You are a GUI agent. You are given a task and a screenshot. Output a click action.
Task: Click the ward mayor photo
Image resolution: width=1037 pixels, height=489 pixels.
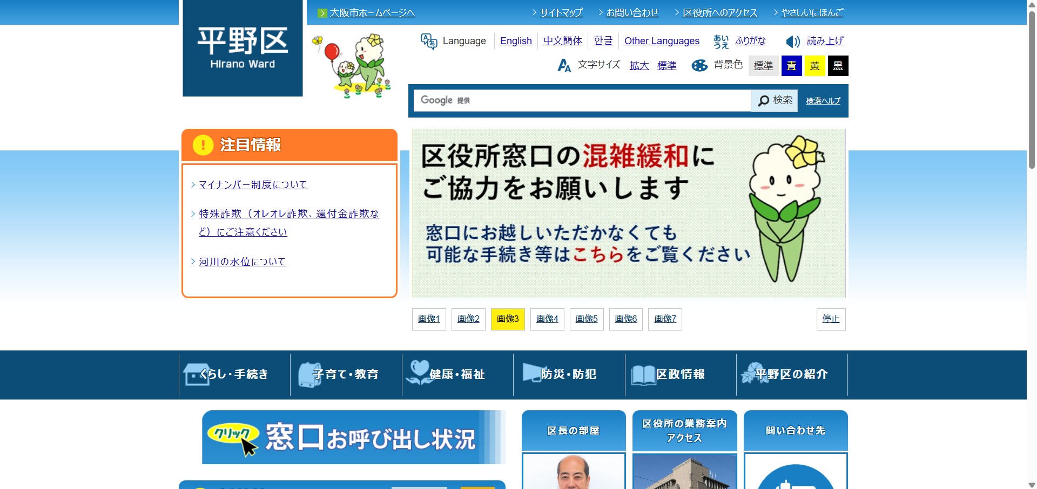coord(574,472)
